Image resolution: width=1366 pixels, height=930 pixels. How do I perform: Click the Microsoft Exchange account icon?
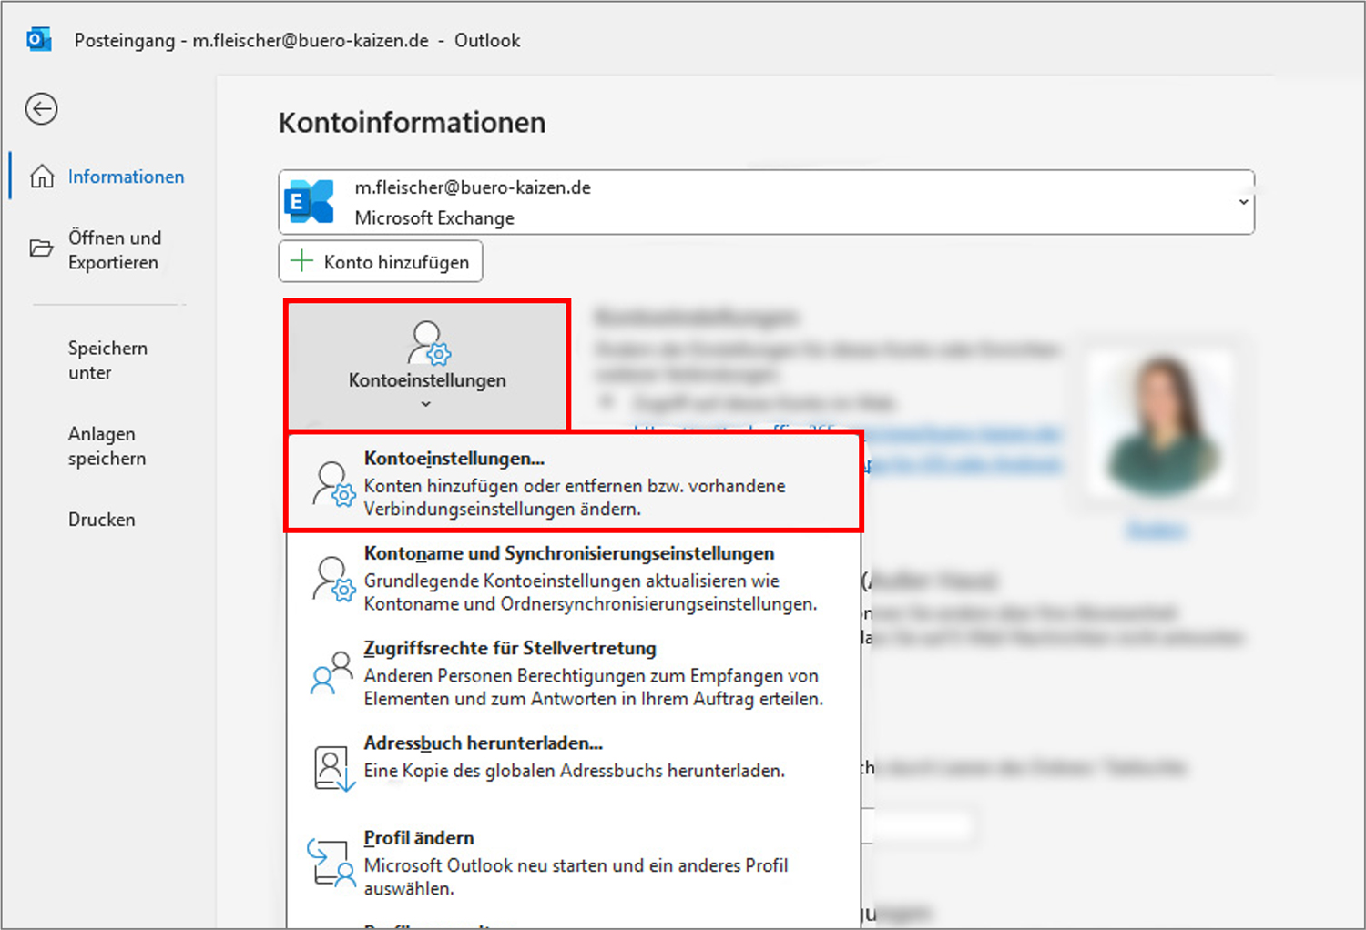point(310,202)
